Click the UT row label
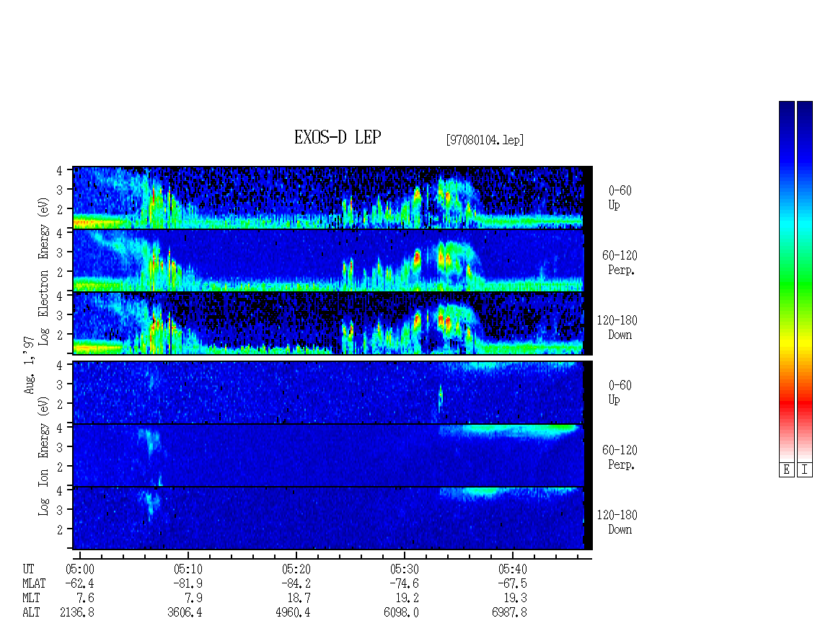815x631 pixels. click(29, 569)
